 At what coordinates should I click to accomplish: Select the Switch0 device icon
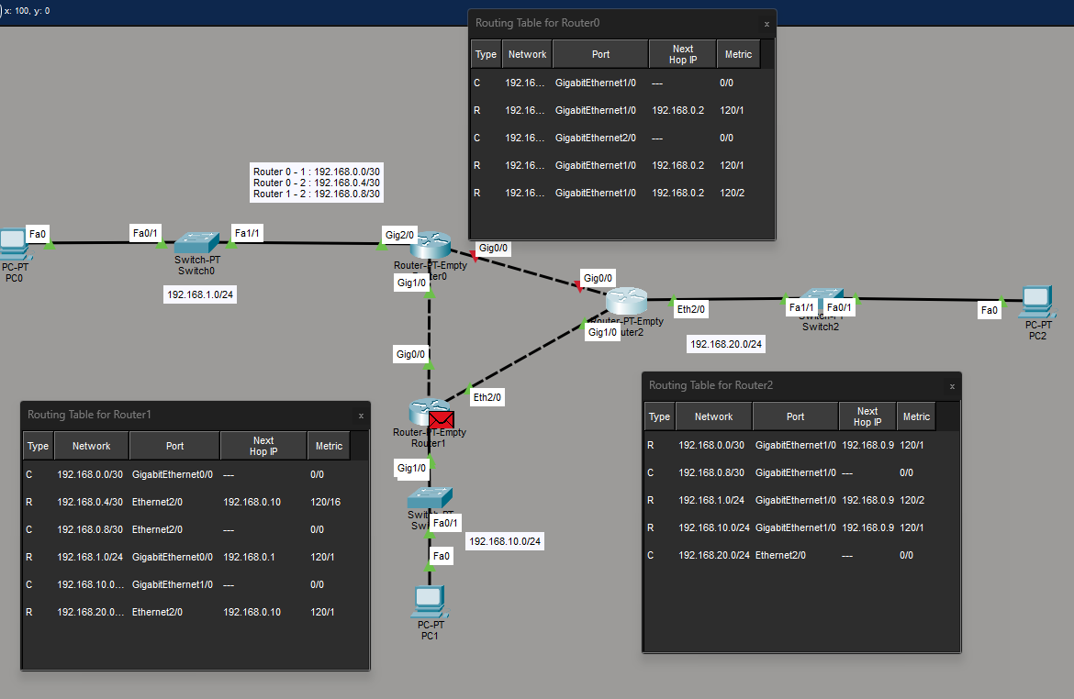click(196, 243)
